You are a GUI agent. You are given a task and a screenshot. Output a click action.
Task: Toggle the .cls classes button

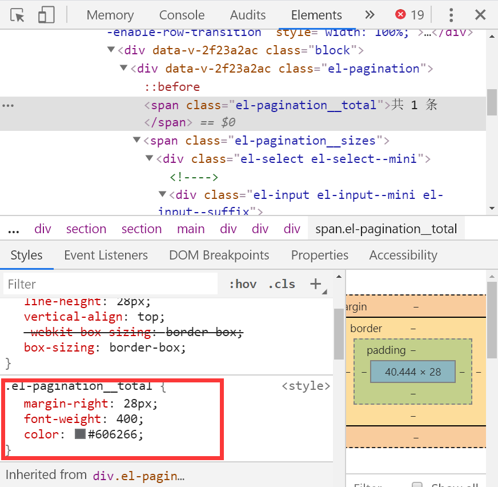click(282, 284)
